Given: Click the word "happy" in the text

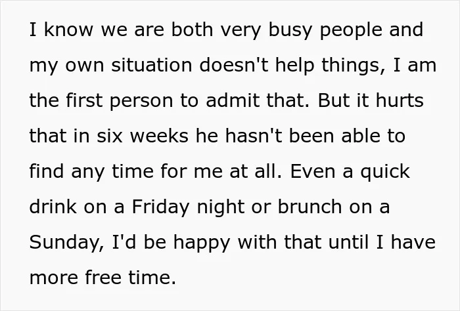Looking at the screenshot, I should [x=202, y=243].
